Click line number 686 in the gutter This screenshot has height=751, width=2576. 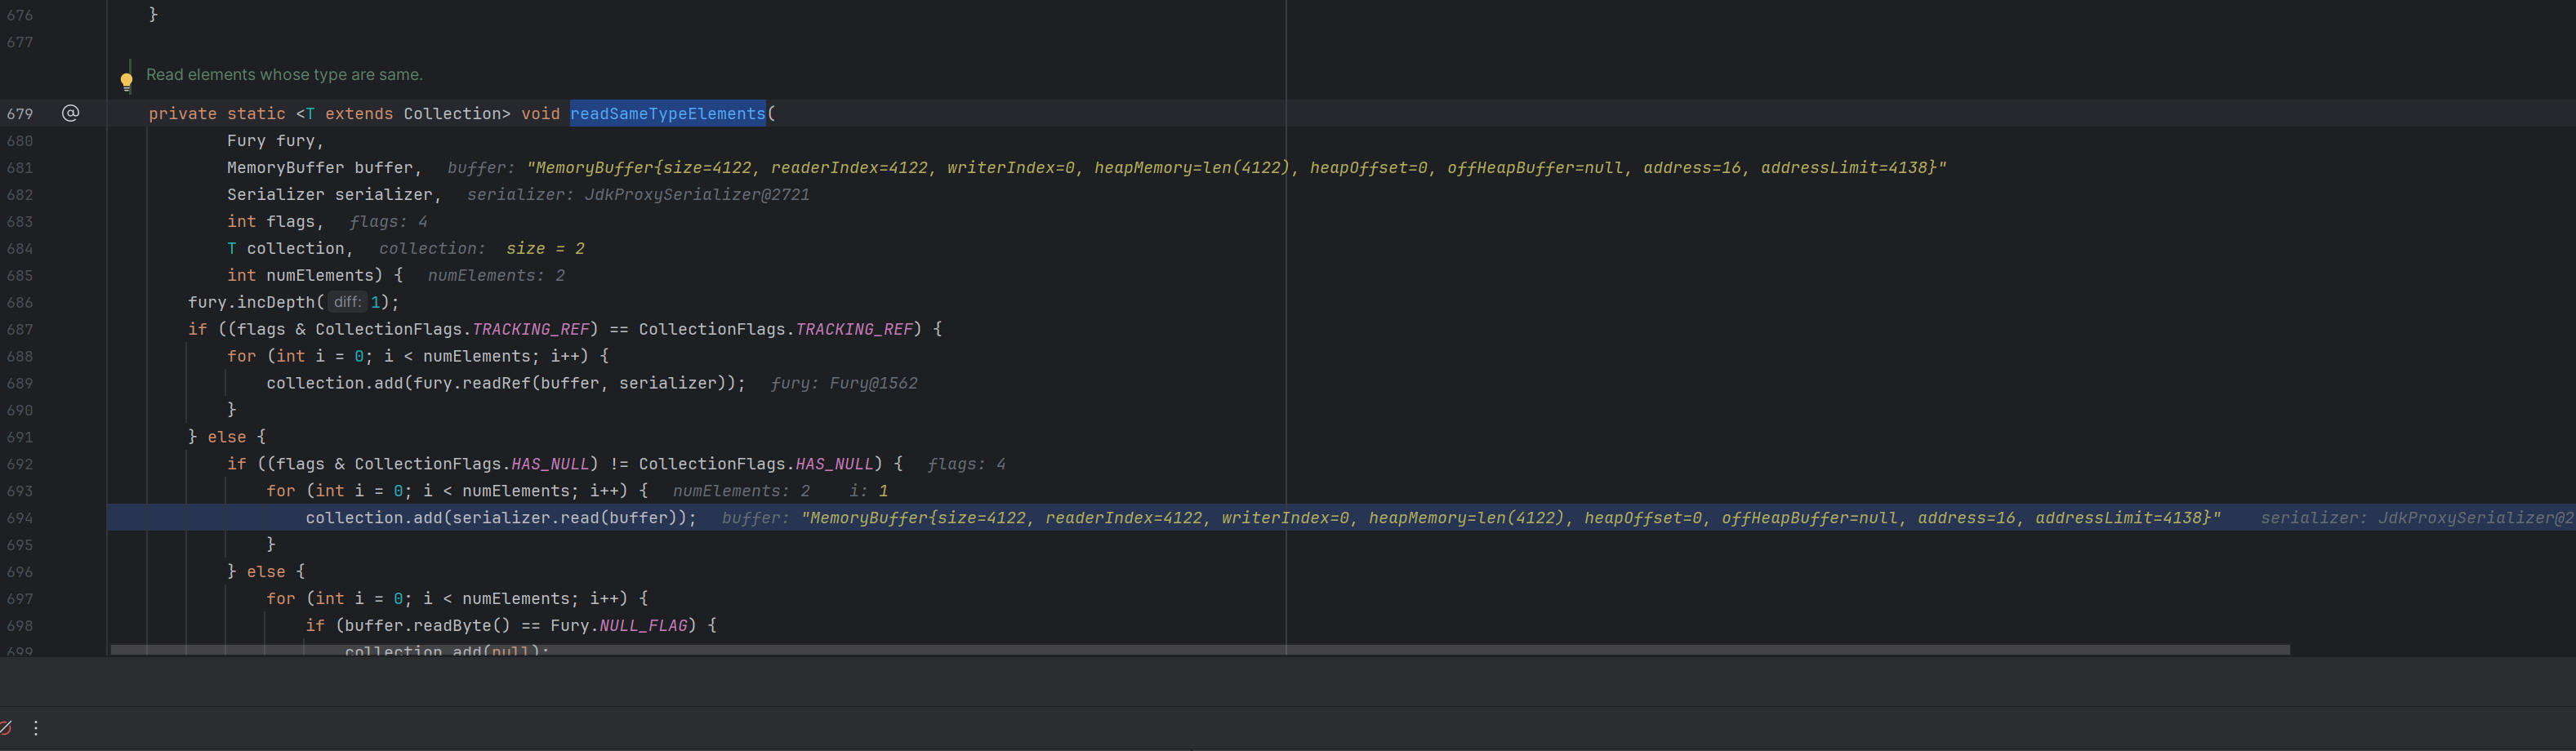[20, 302]
